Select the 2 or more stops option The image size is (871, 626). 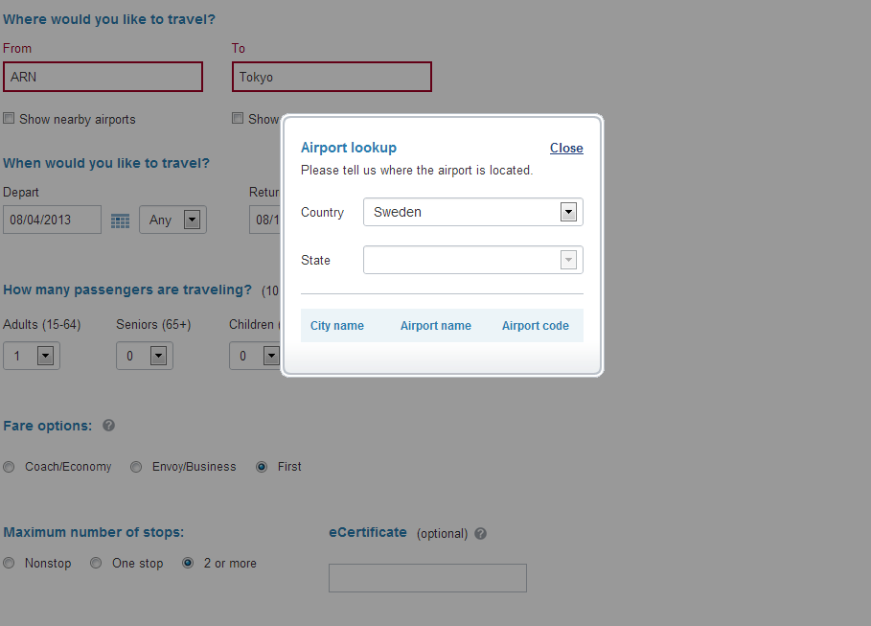188,563
